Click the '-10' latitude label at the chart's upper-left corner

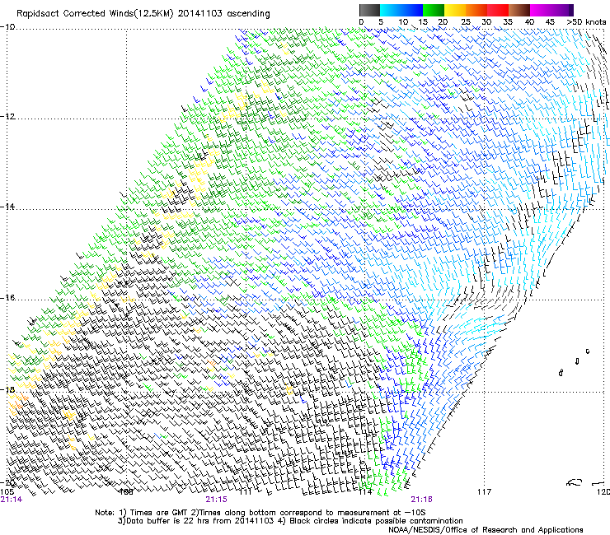click(x=7, y=27)
